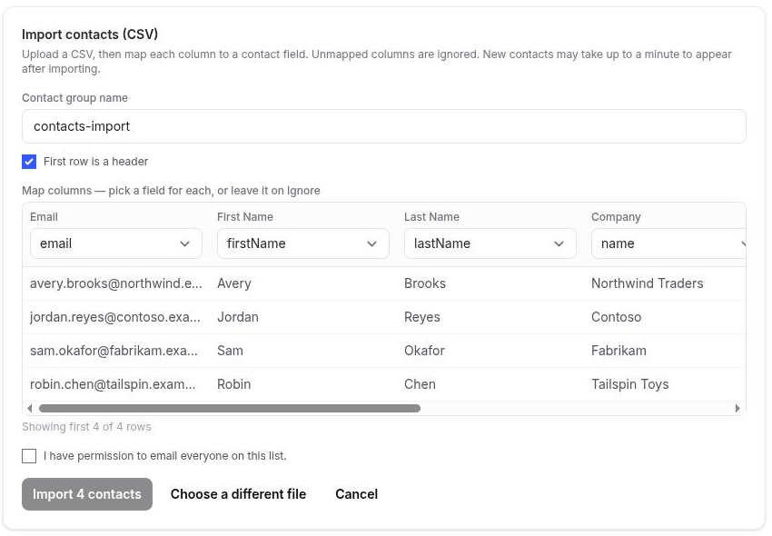Open the Company column mapping dropdown
The height and width of the screenshot is (536, 772).
pyautogui.click(x=668, y=243)
